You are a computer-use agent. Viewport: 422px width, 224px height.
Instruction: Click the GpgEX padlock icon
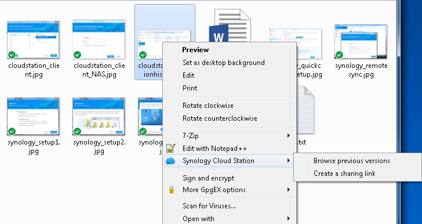(x=172, y=190)
